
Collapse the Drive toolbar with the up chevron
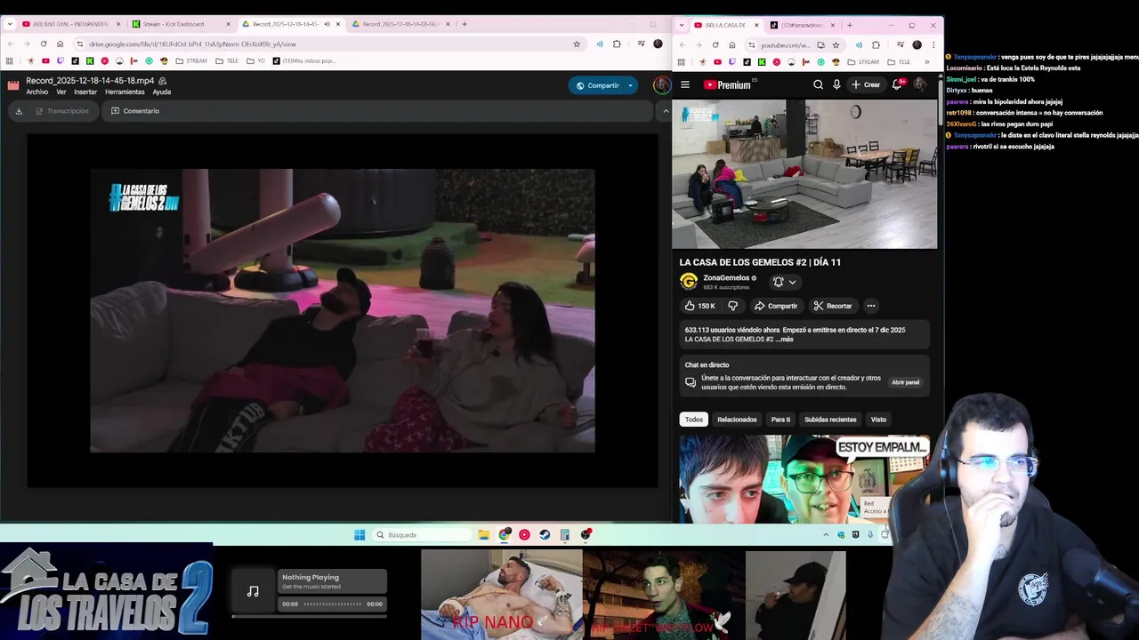[666, 111]
